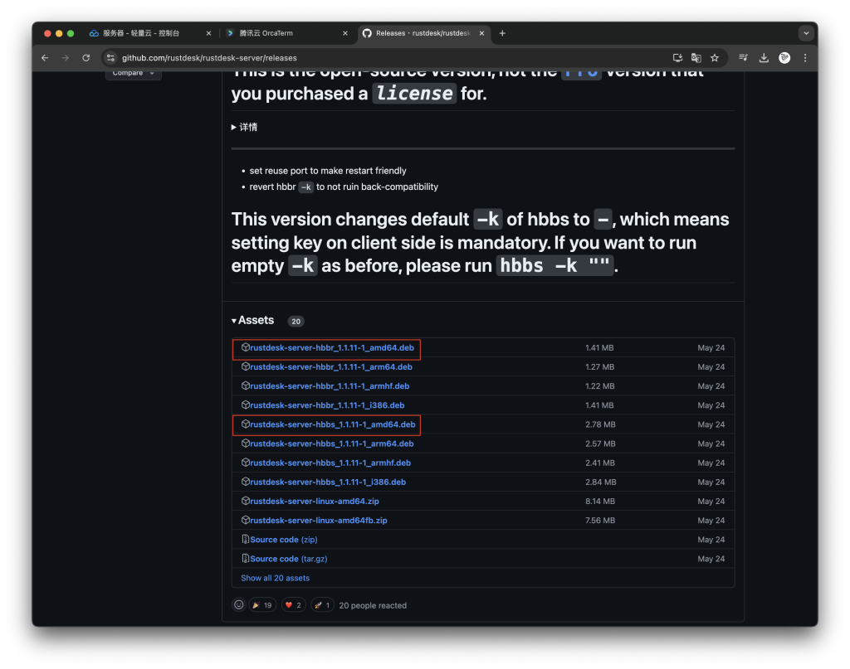
Task: Click the smiley add-reaction icon
Action: pyautogui.click(x=239, y=605)
